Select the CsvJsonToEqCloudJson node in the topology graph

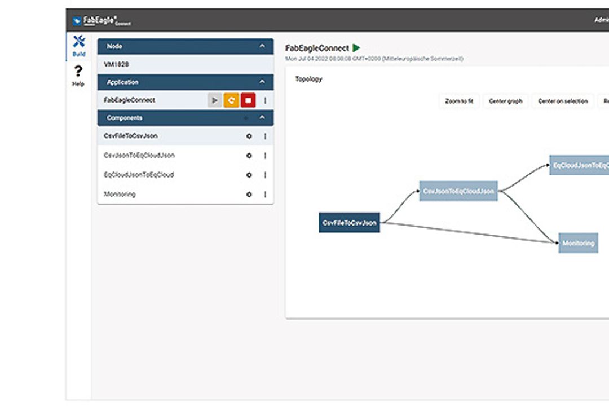tap(458, 191)
